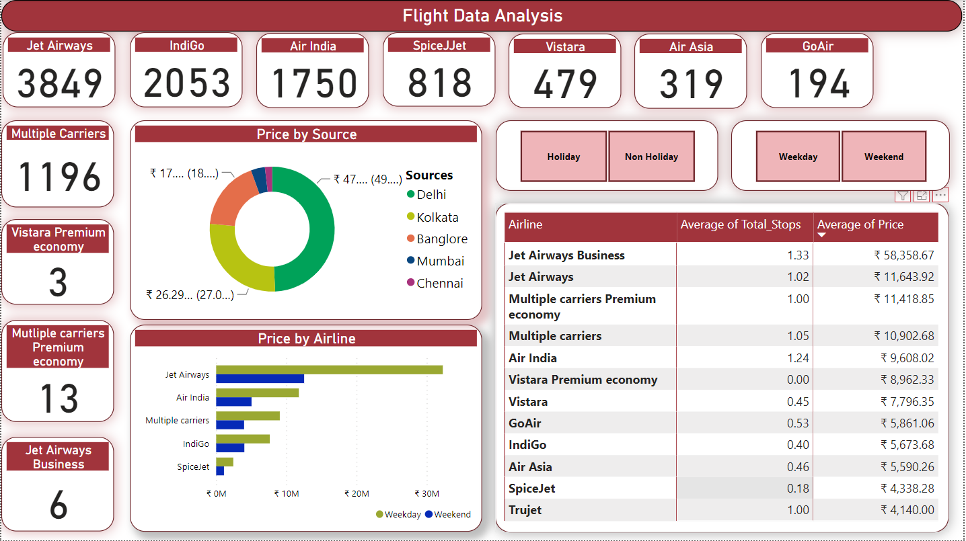Toggle the Non Holiday slicer button
The height and width of the screenshot is (541, 966).
[651, 157]
